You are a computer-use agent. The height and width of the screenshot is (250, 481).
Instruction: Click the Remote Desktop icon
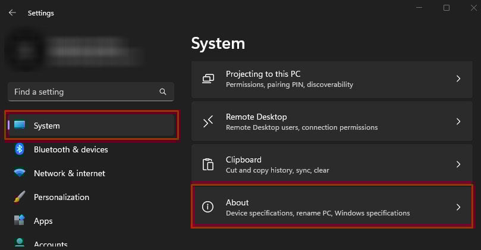pos(208,121)
